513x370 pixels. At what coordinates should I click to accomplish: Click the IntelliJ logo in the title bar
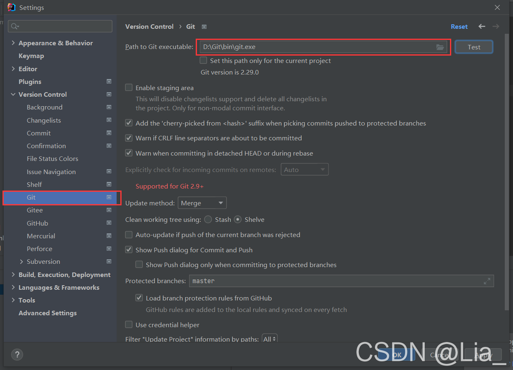point(12,7)
